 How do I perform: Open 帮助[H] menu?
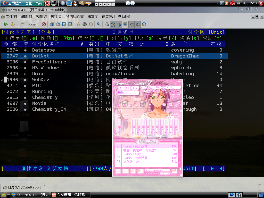click(x=124, y=16)
